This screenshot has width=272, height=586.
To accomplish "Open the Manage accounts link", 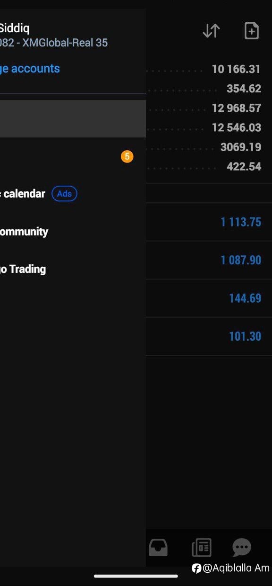I will pos(30,69).
